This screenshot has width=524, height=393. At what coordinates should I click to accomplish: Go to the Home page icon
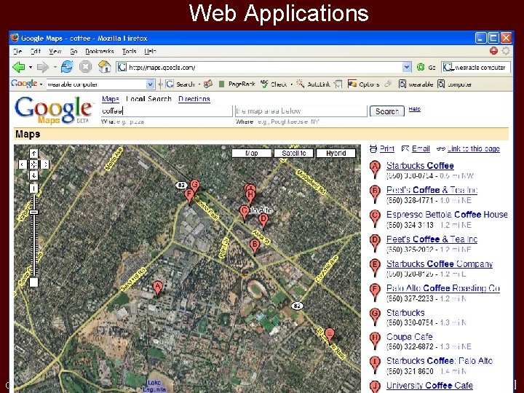(105, 67)
